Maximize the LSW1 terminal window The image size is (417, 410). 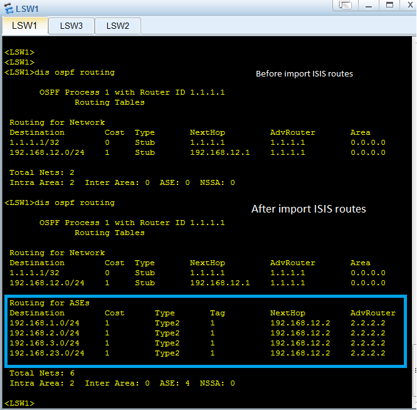pyautogui.click(x=389, y=5)
